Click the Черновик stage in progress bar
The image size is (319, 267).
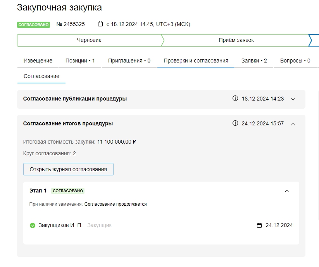(x=89, y=40)
